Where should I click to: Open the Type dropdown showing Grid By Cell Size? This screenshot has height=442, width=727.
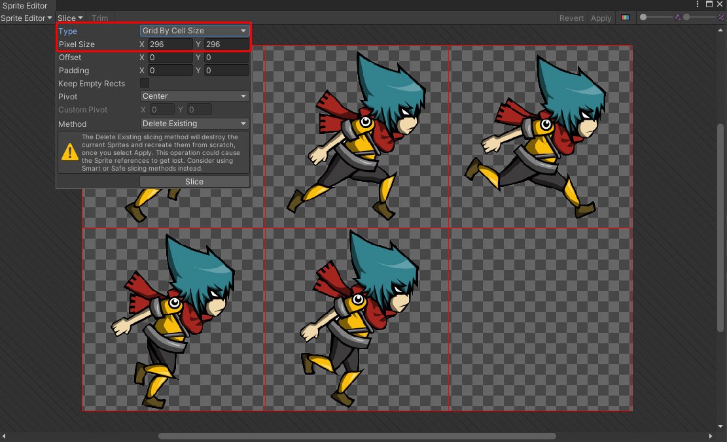coord(195,31)
